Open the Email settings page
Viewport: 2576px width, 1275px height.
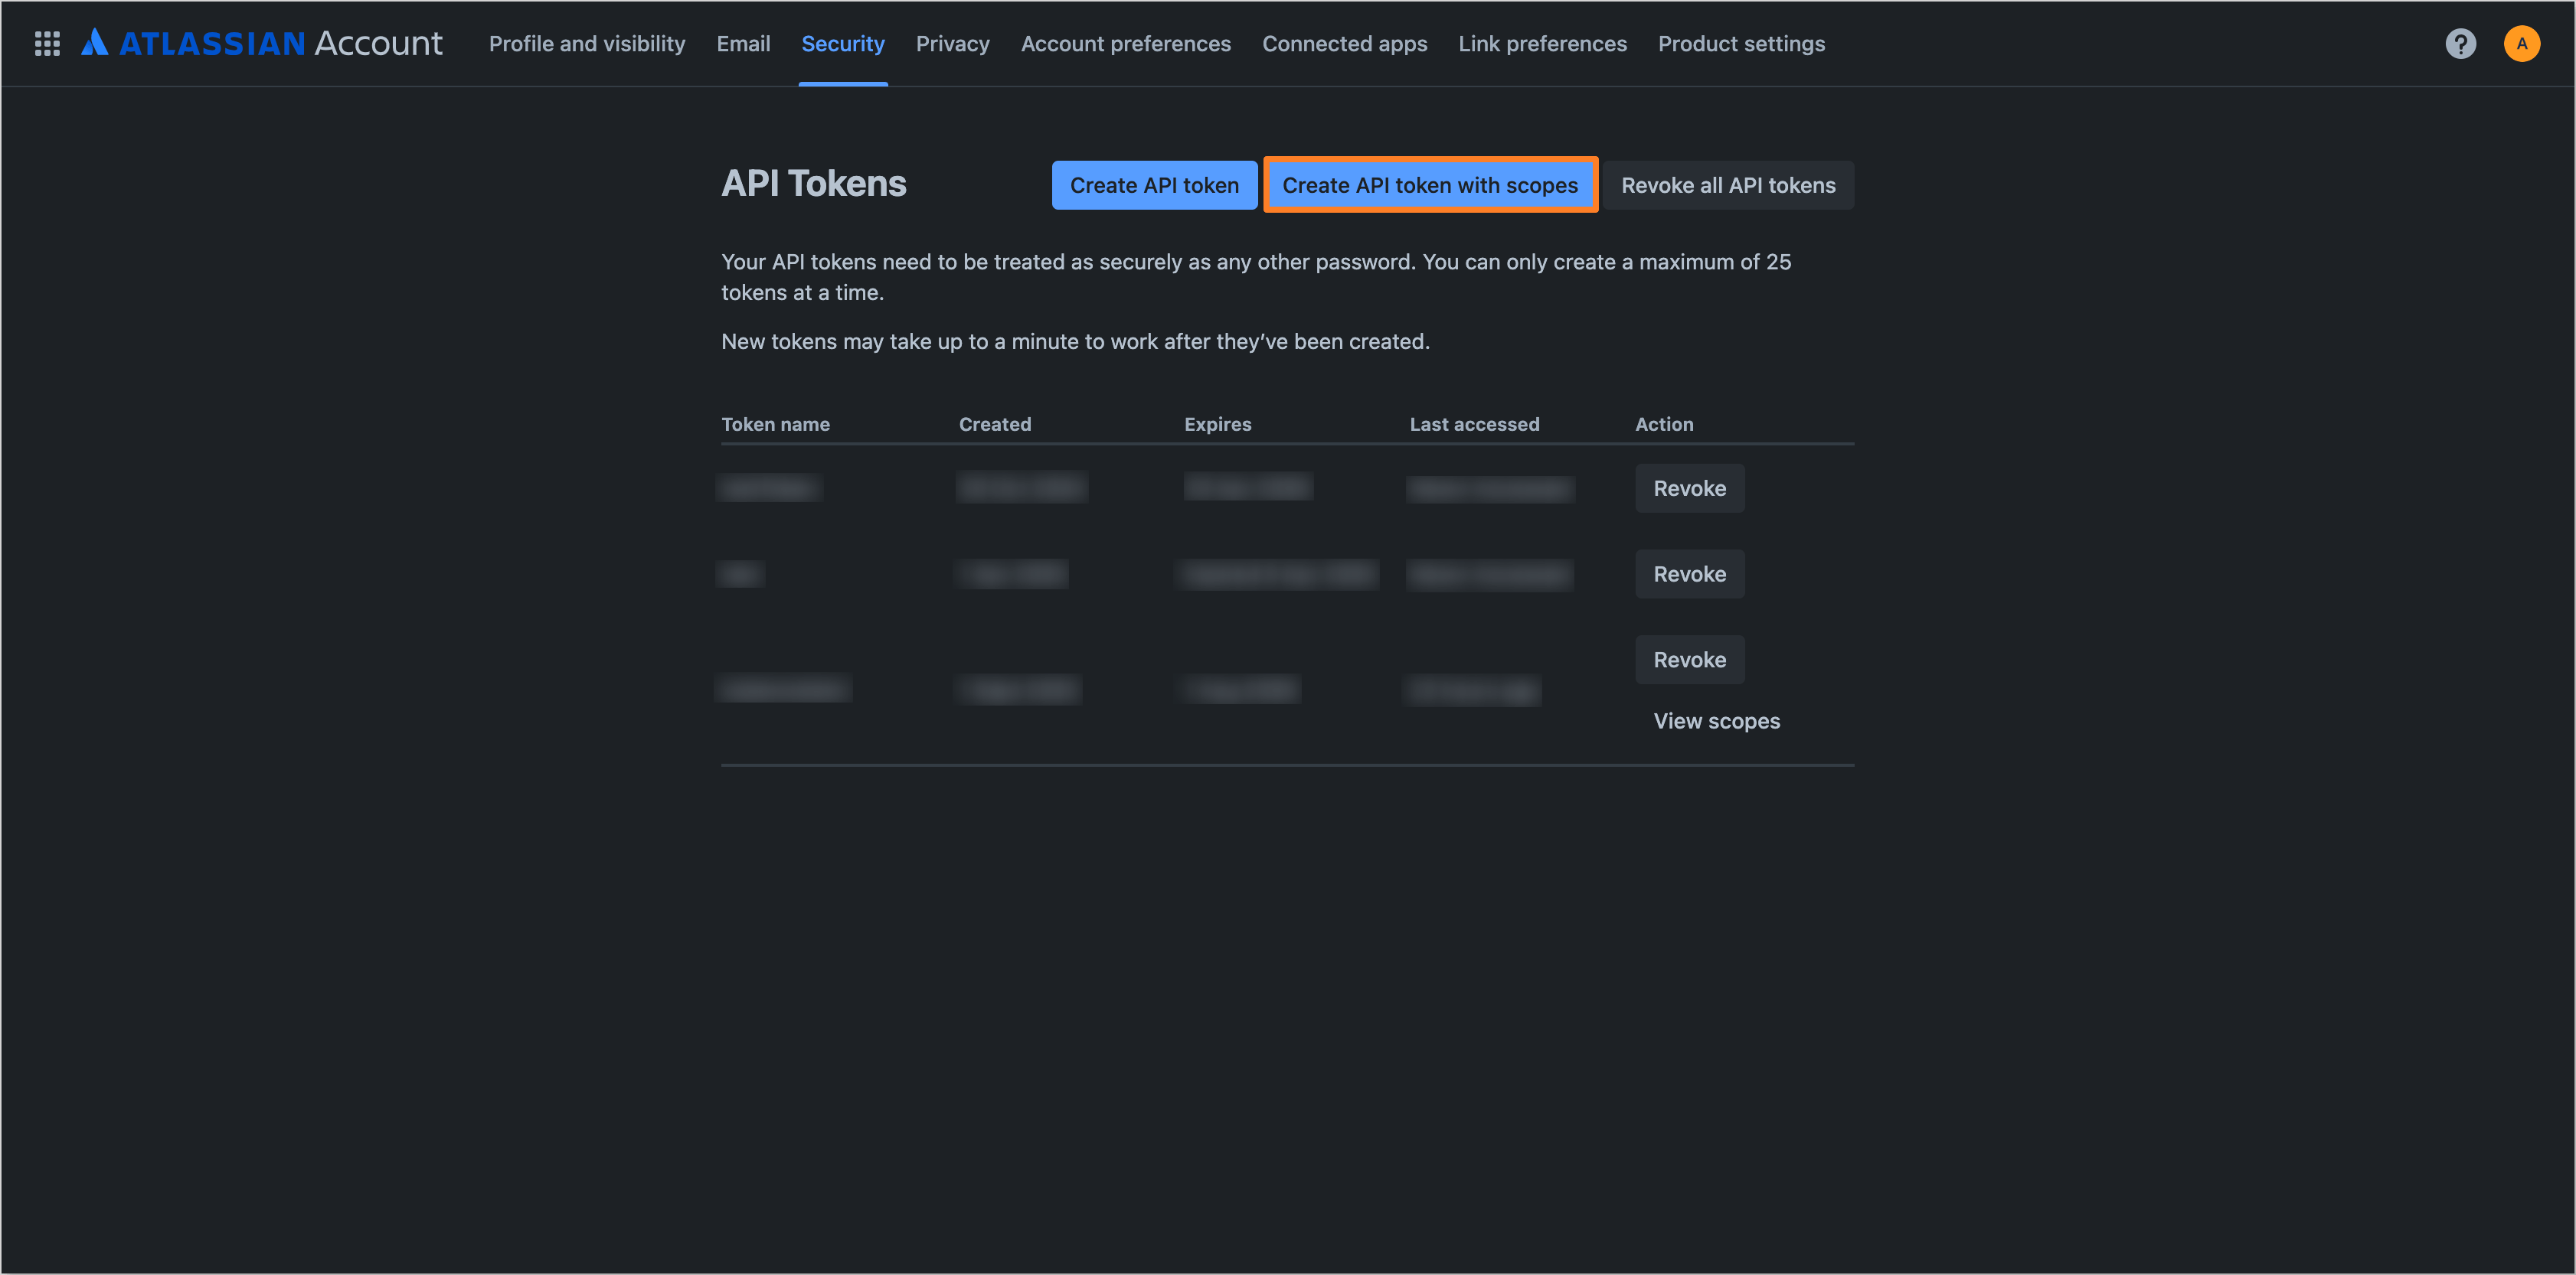click(743, 43)
